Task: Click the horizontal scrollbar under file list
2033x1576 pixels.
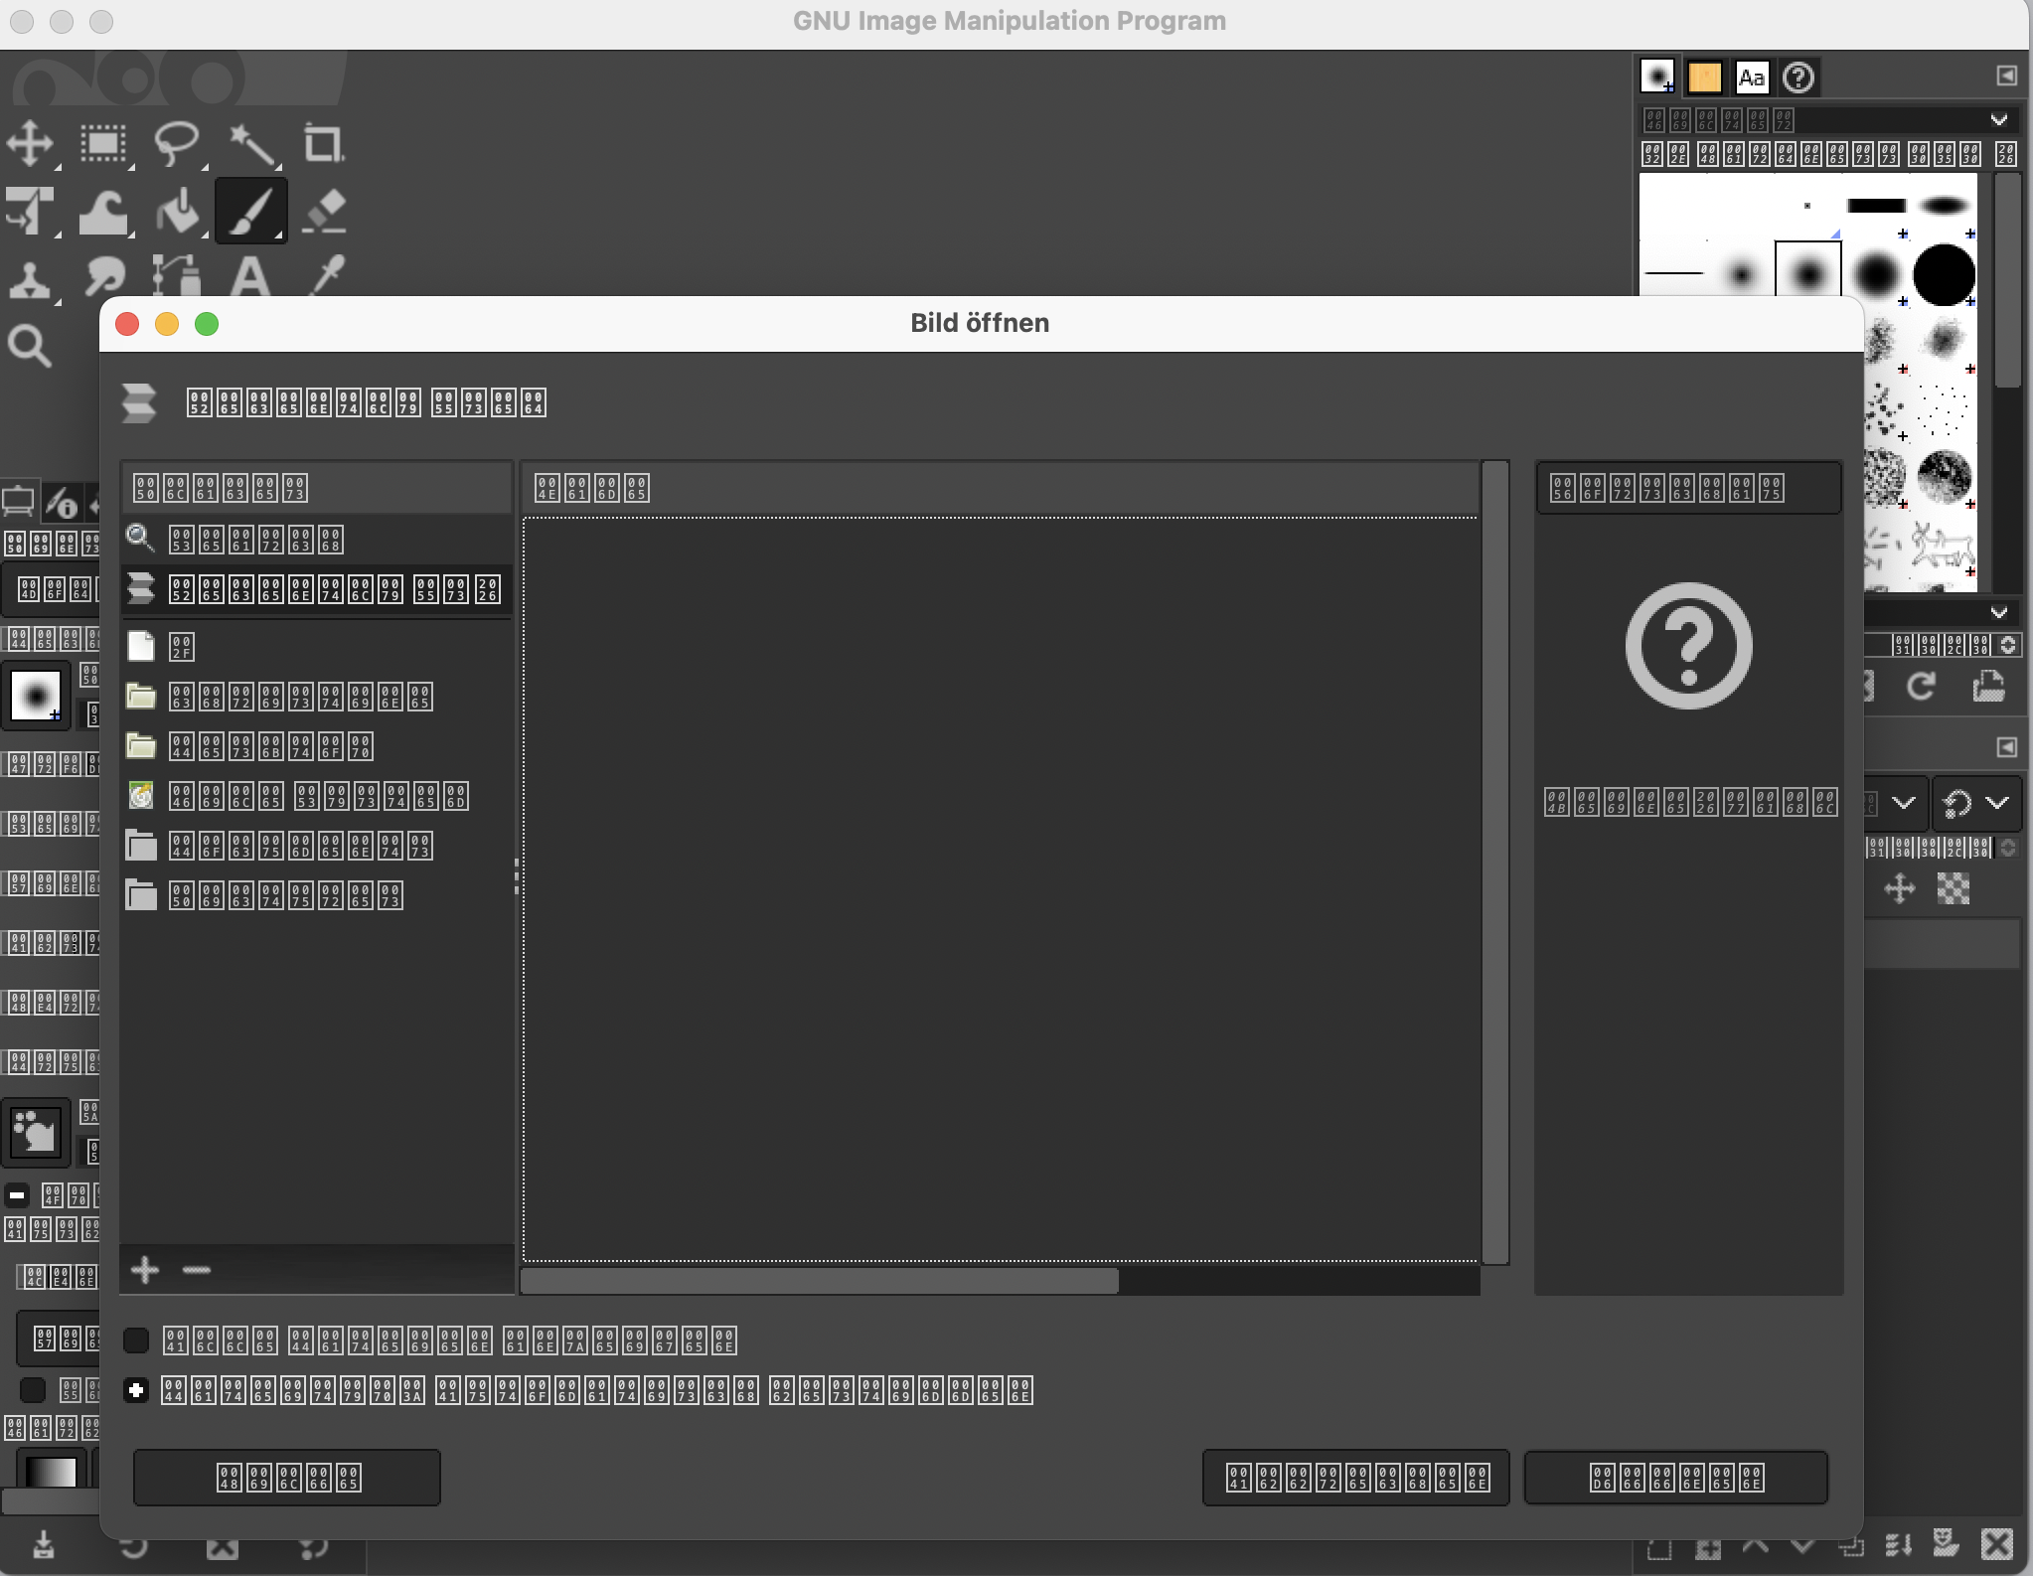Action: click(x=819, y=1281)
